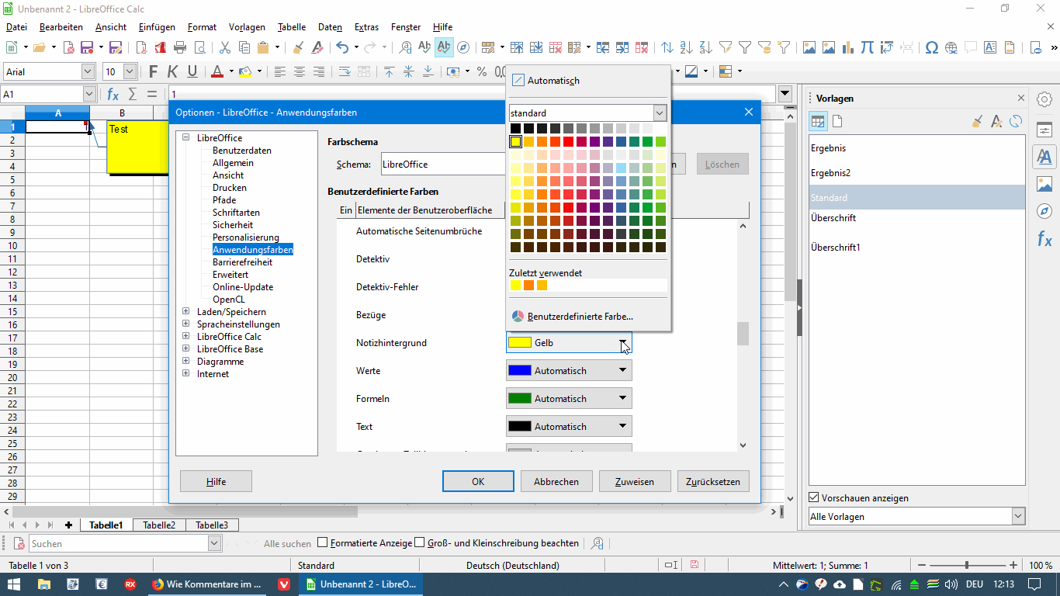Click the Sum sigma icon
Image resolution: width=1060 pixels, height=596 pixels.
click(x=133, y=94)
